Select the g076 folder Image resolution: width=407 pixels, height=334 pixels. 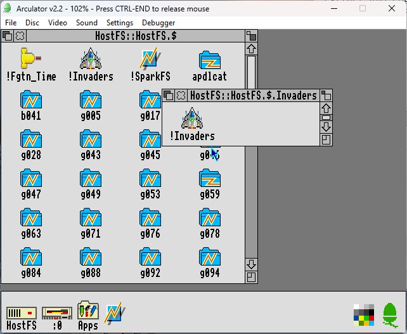[150, 224]
